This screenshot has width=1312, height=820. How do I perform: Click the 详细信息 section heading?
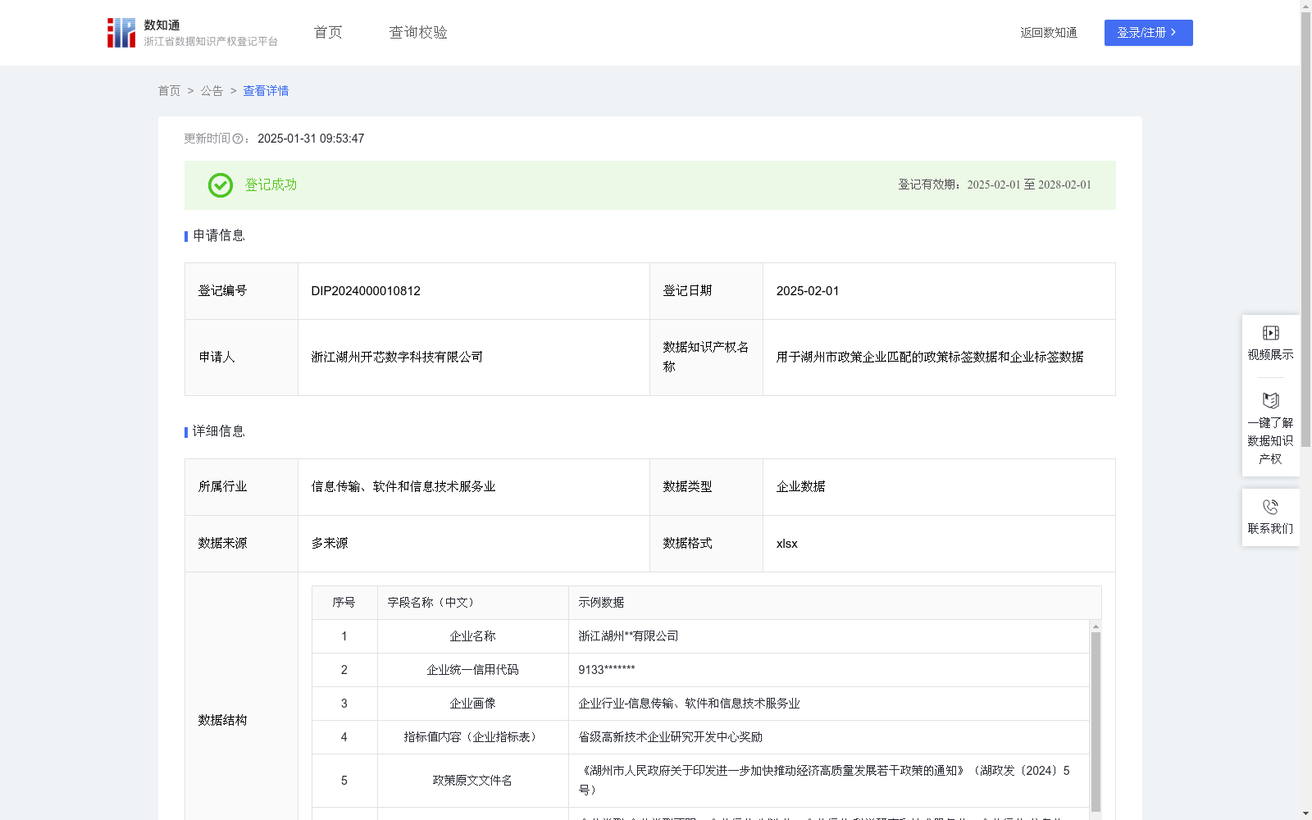click(x=218, y=432)
